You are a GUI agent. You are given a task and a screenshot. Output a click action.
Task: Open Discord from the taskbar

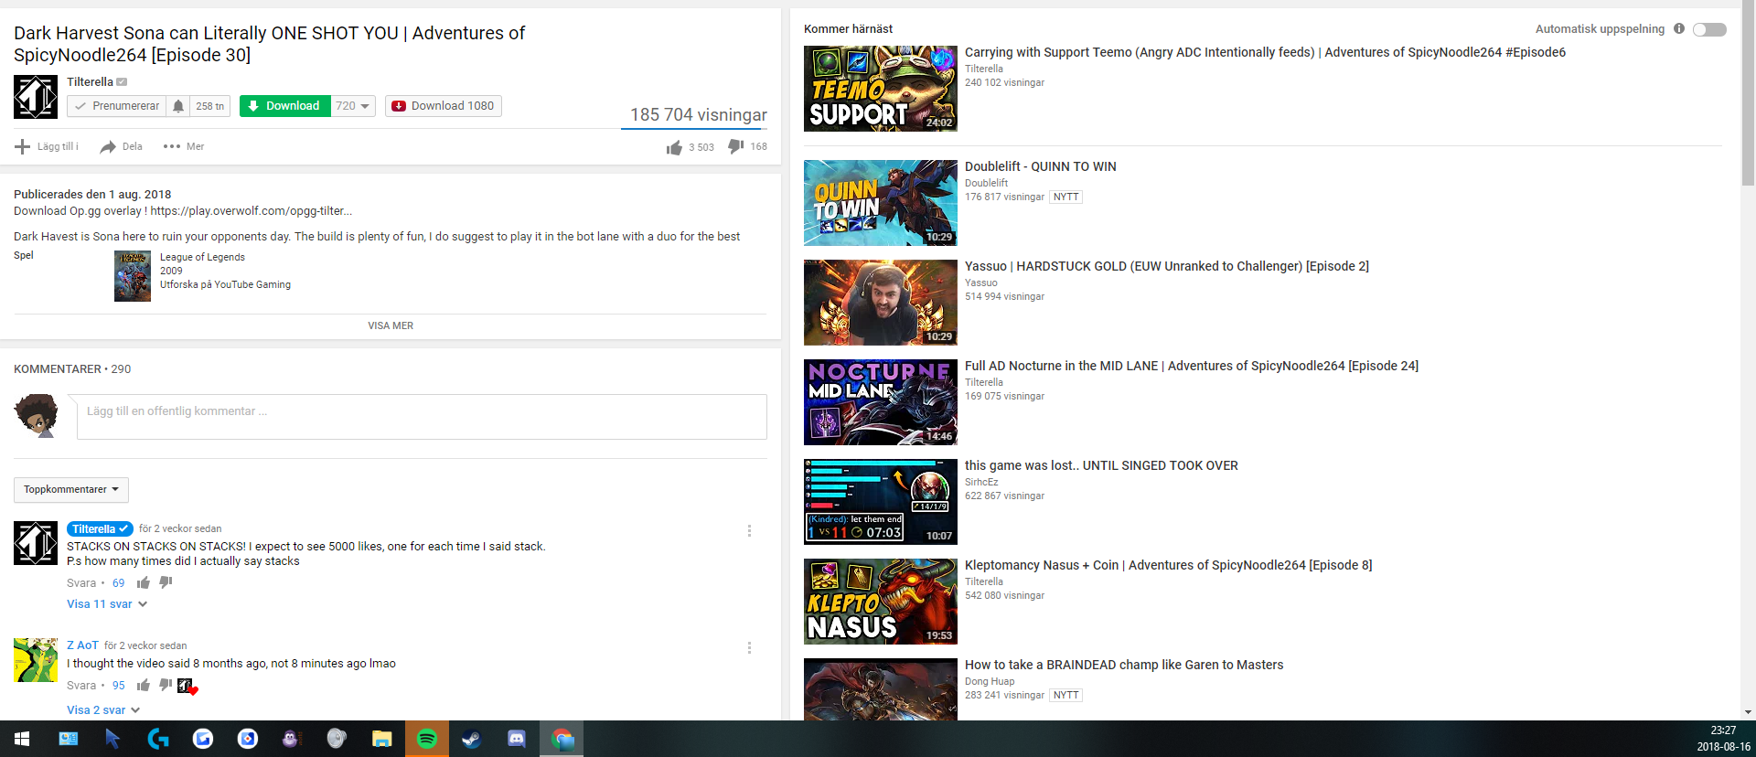click(x=516, y=739)
